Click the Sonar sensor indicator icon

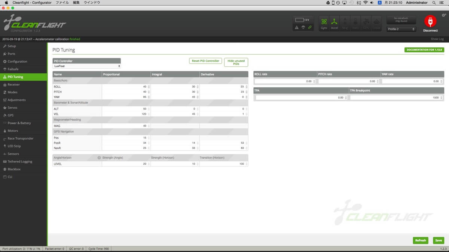point(376,22)
